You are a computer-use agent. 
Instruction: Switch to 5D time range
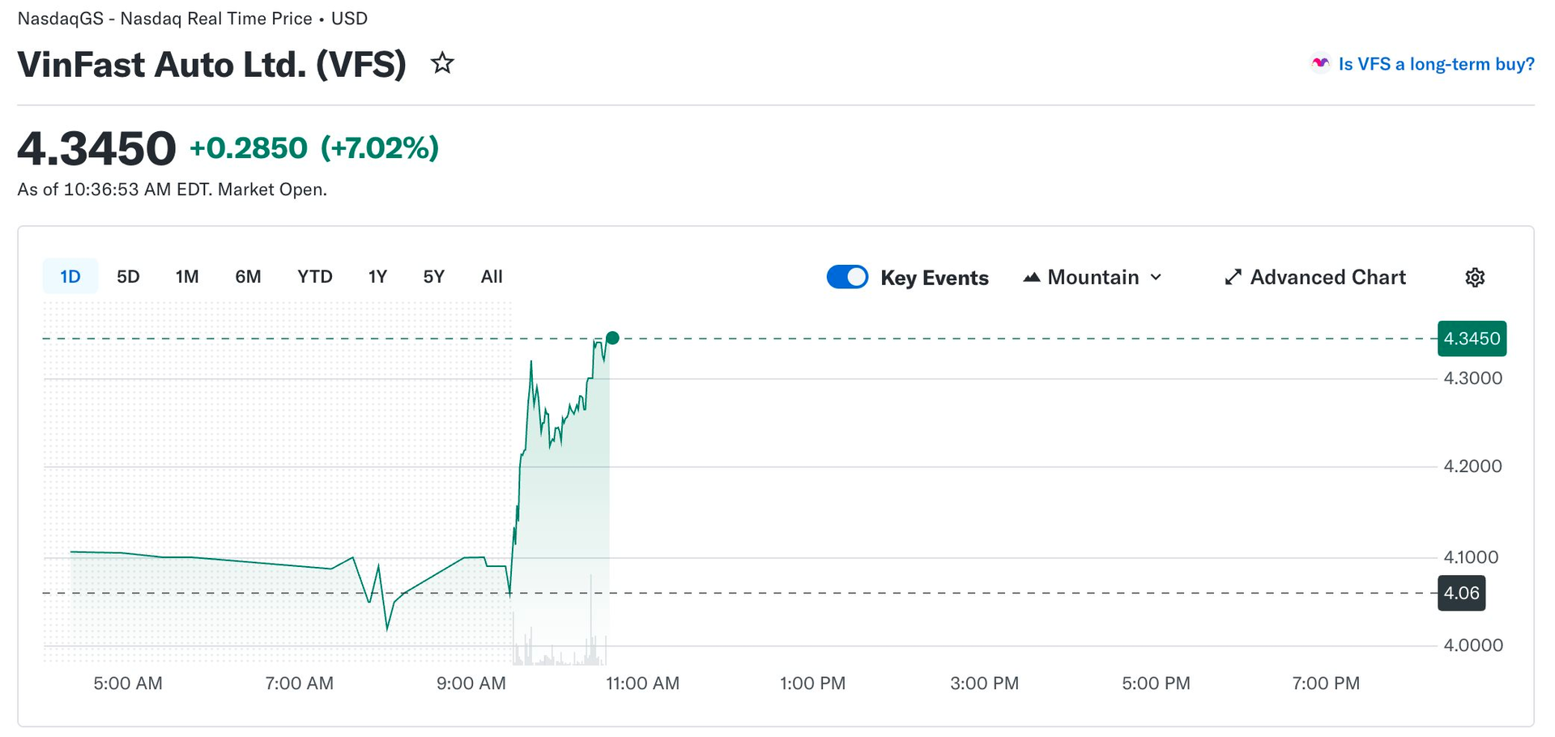click(128, 277)
